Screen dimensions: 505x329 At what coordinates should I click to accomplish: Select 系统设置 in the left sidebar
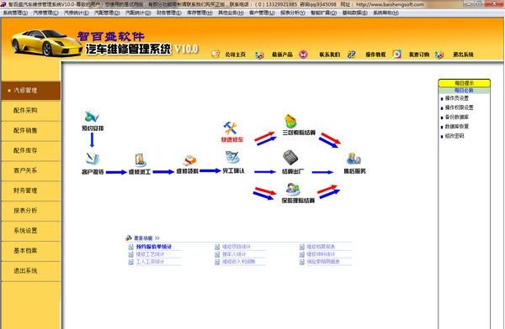click(31, 231)
